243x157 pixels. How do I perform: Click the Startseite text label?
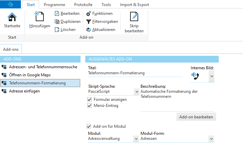(12, 26)
